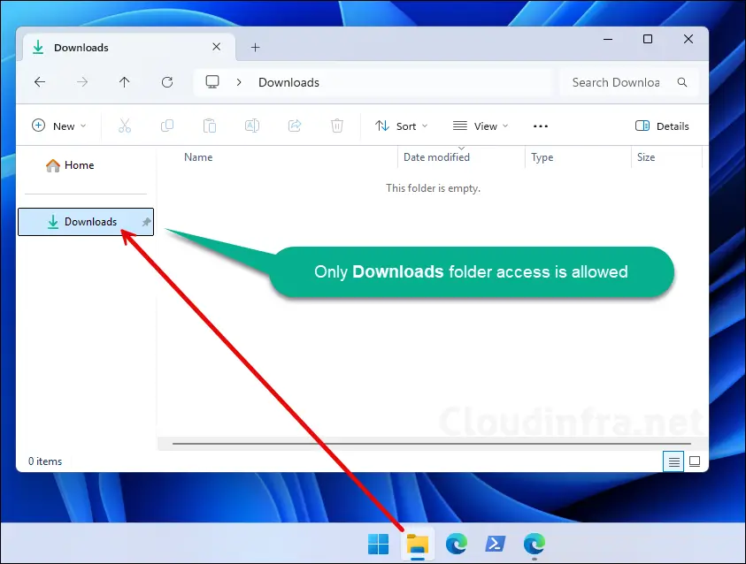The height and width of the screenshot is (564, 746).
Task: Add a new tab with plus button
Action: (255, 47)
